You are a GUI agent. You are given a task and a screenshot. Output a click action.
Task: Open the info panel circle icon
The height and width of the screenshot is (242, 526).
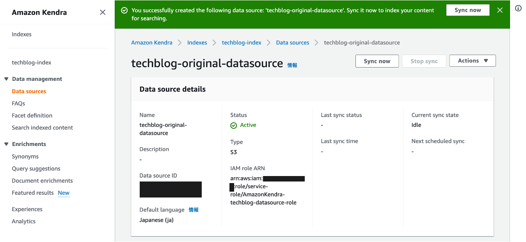pyautogui.click(x=518, y=8)
